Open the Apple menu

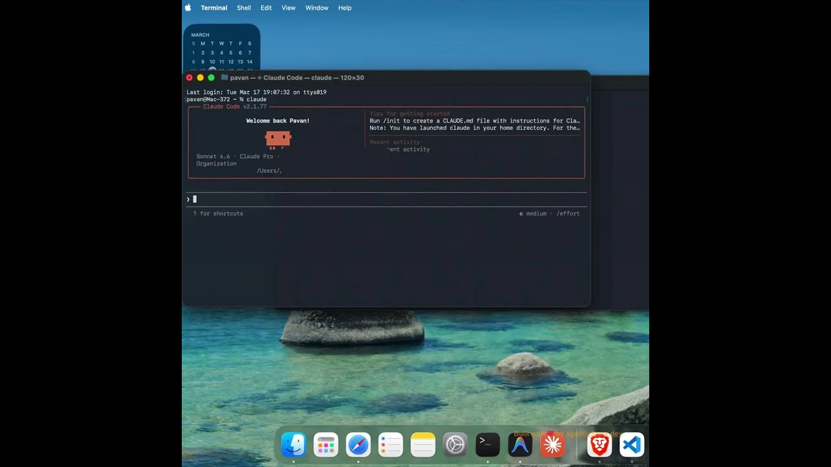pyautogui.click(x=188, y=8)
